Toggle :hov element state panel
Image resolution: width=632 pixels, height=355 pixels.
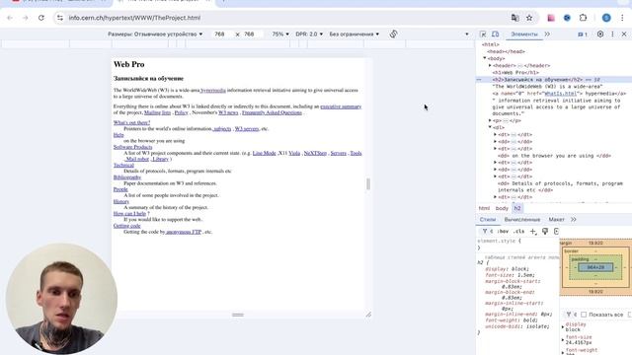(x=503, y=231)
